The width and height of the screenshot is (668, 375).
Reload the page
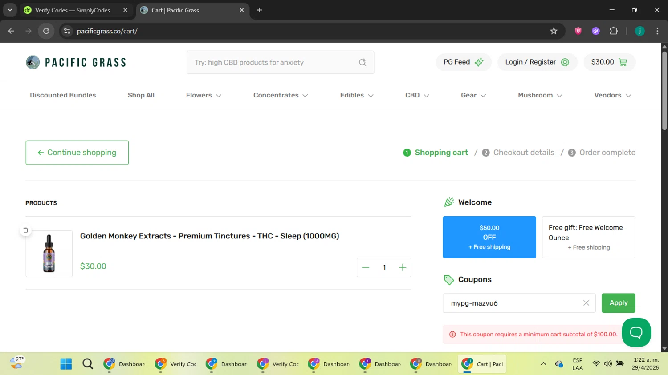tap(46, 31)
